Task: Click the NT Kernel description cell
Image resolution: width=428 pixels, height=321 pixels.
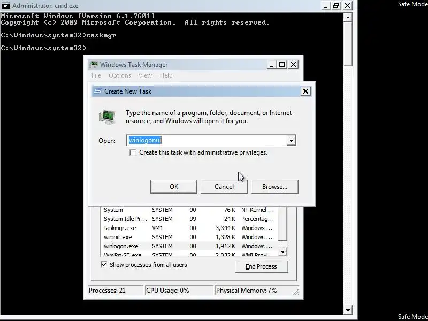Action: [x=257, y=210]
